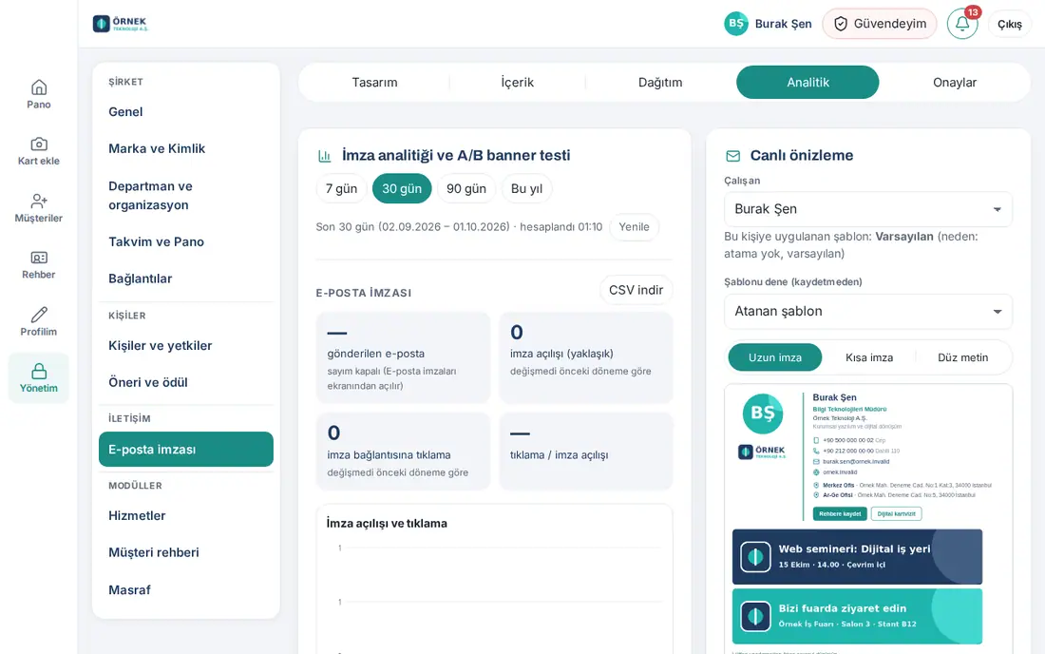Open the Hizmetler module

click(186, 515)
